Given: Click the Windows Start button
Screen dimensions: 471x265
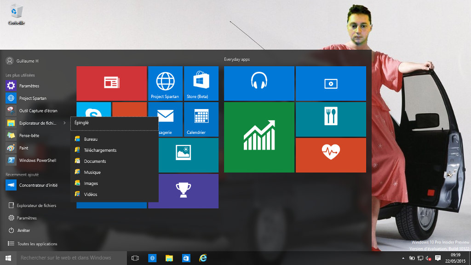Looking at the screenshot, I should (x=8, y=258).
